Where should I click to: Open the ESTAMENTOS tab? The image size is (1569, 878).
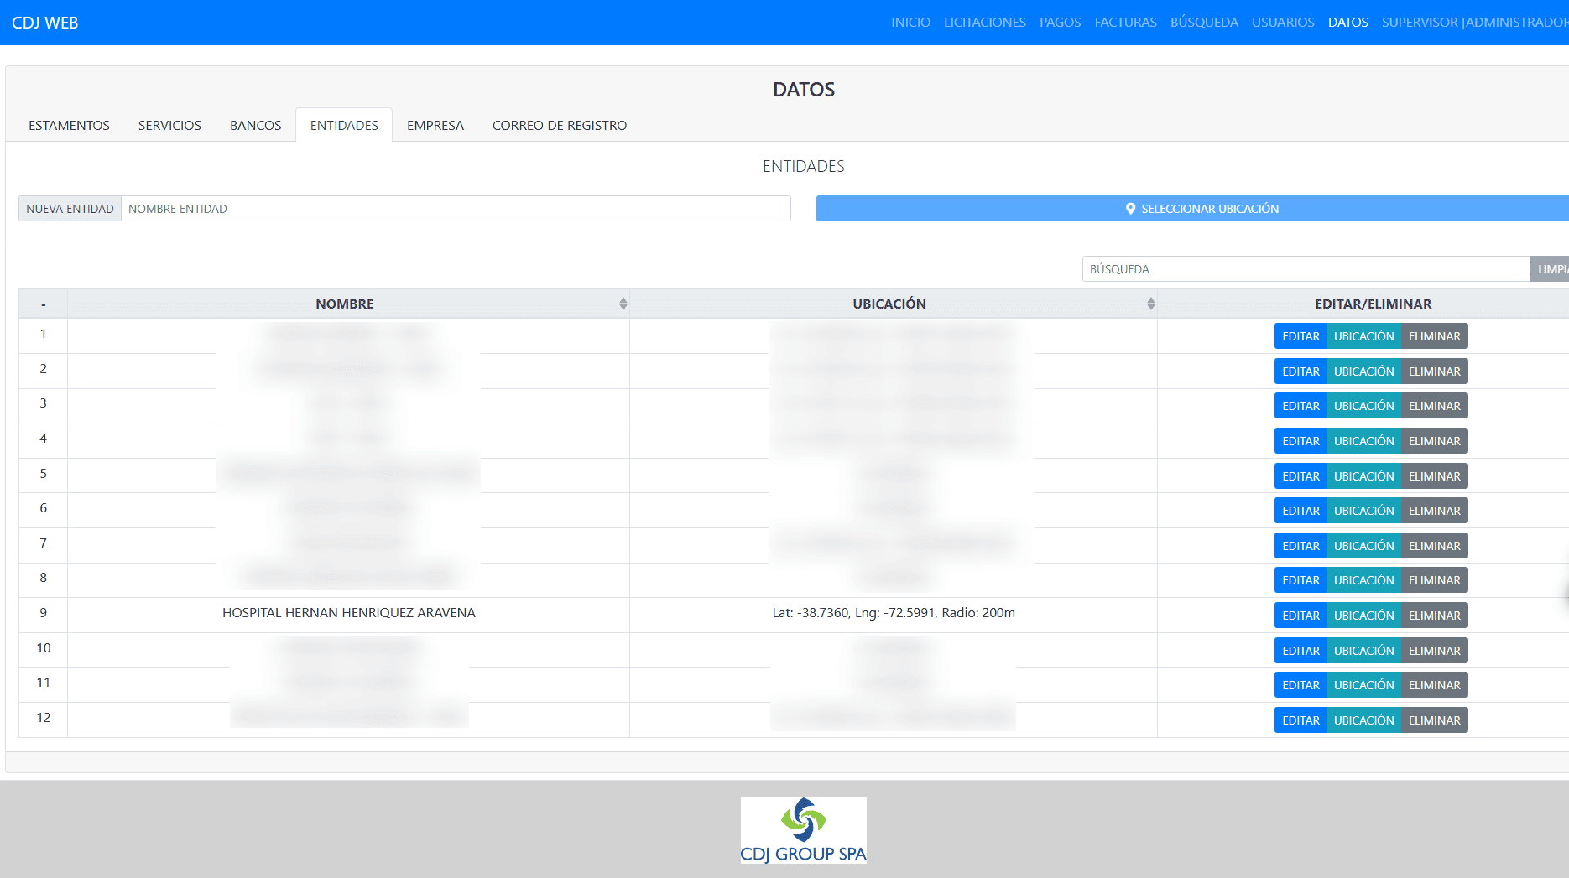pos(69,125)
